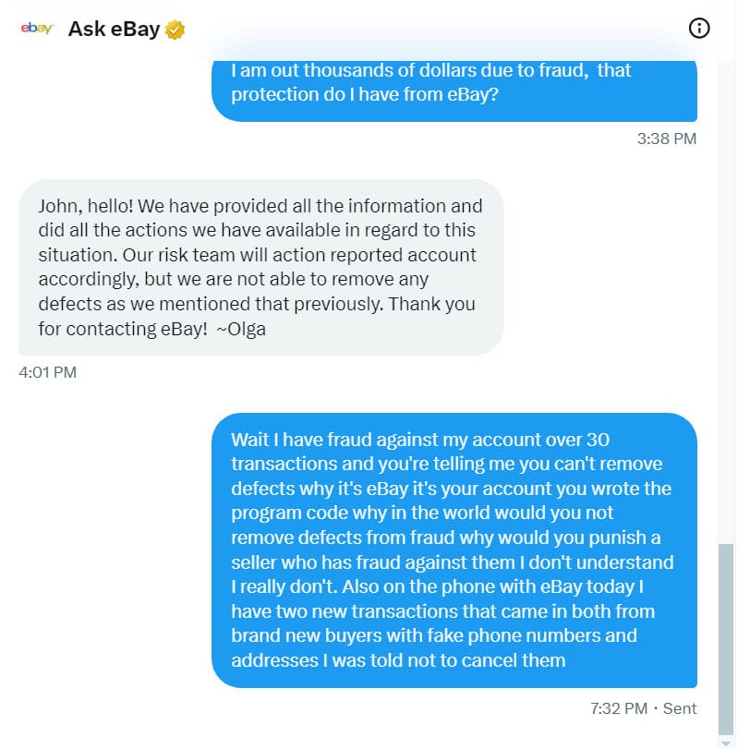Click the 4:01 PM timestamp
The width and height of the screenshot is (750, 749).
pos(48,373)
